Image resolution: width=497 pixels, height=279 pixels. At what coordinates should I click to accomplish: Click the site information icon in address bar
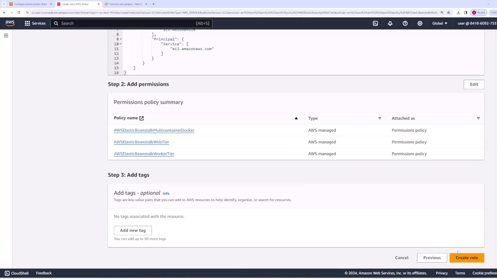(27, 12)
